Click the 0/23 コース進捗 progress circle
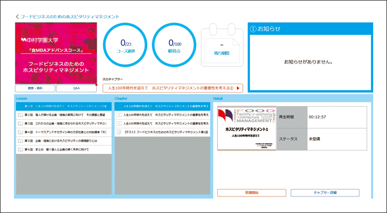Screen dimensions: 387x213 tap(125, 45)
